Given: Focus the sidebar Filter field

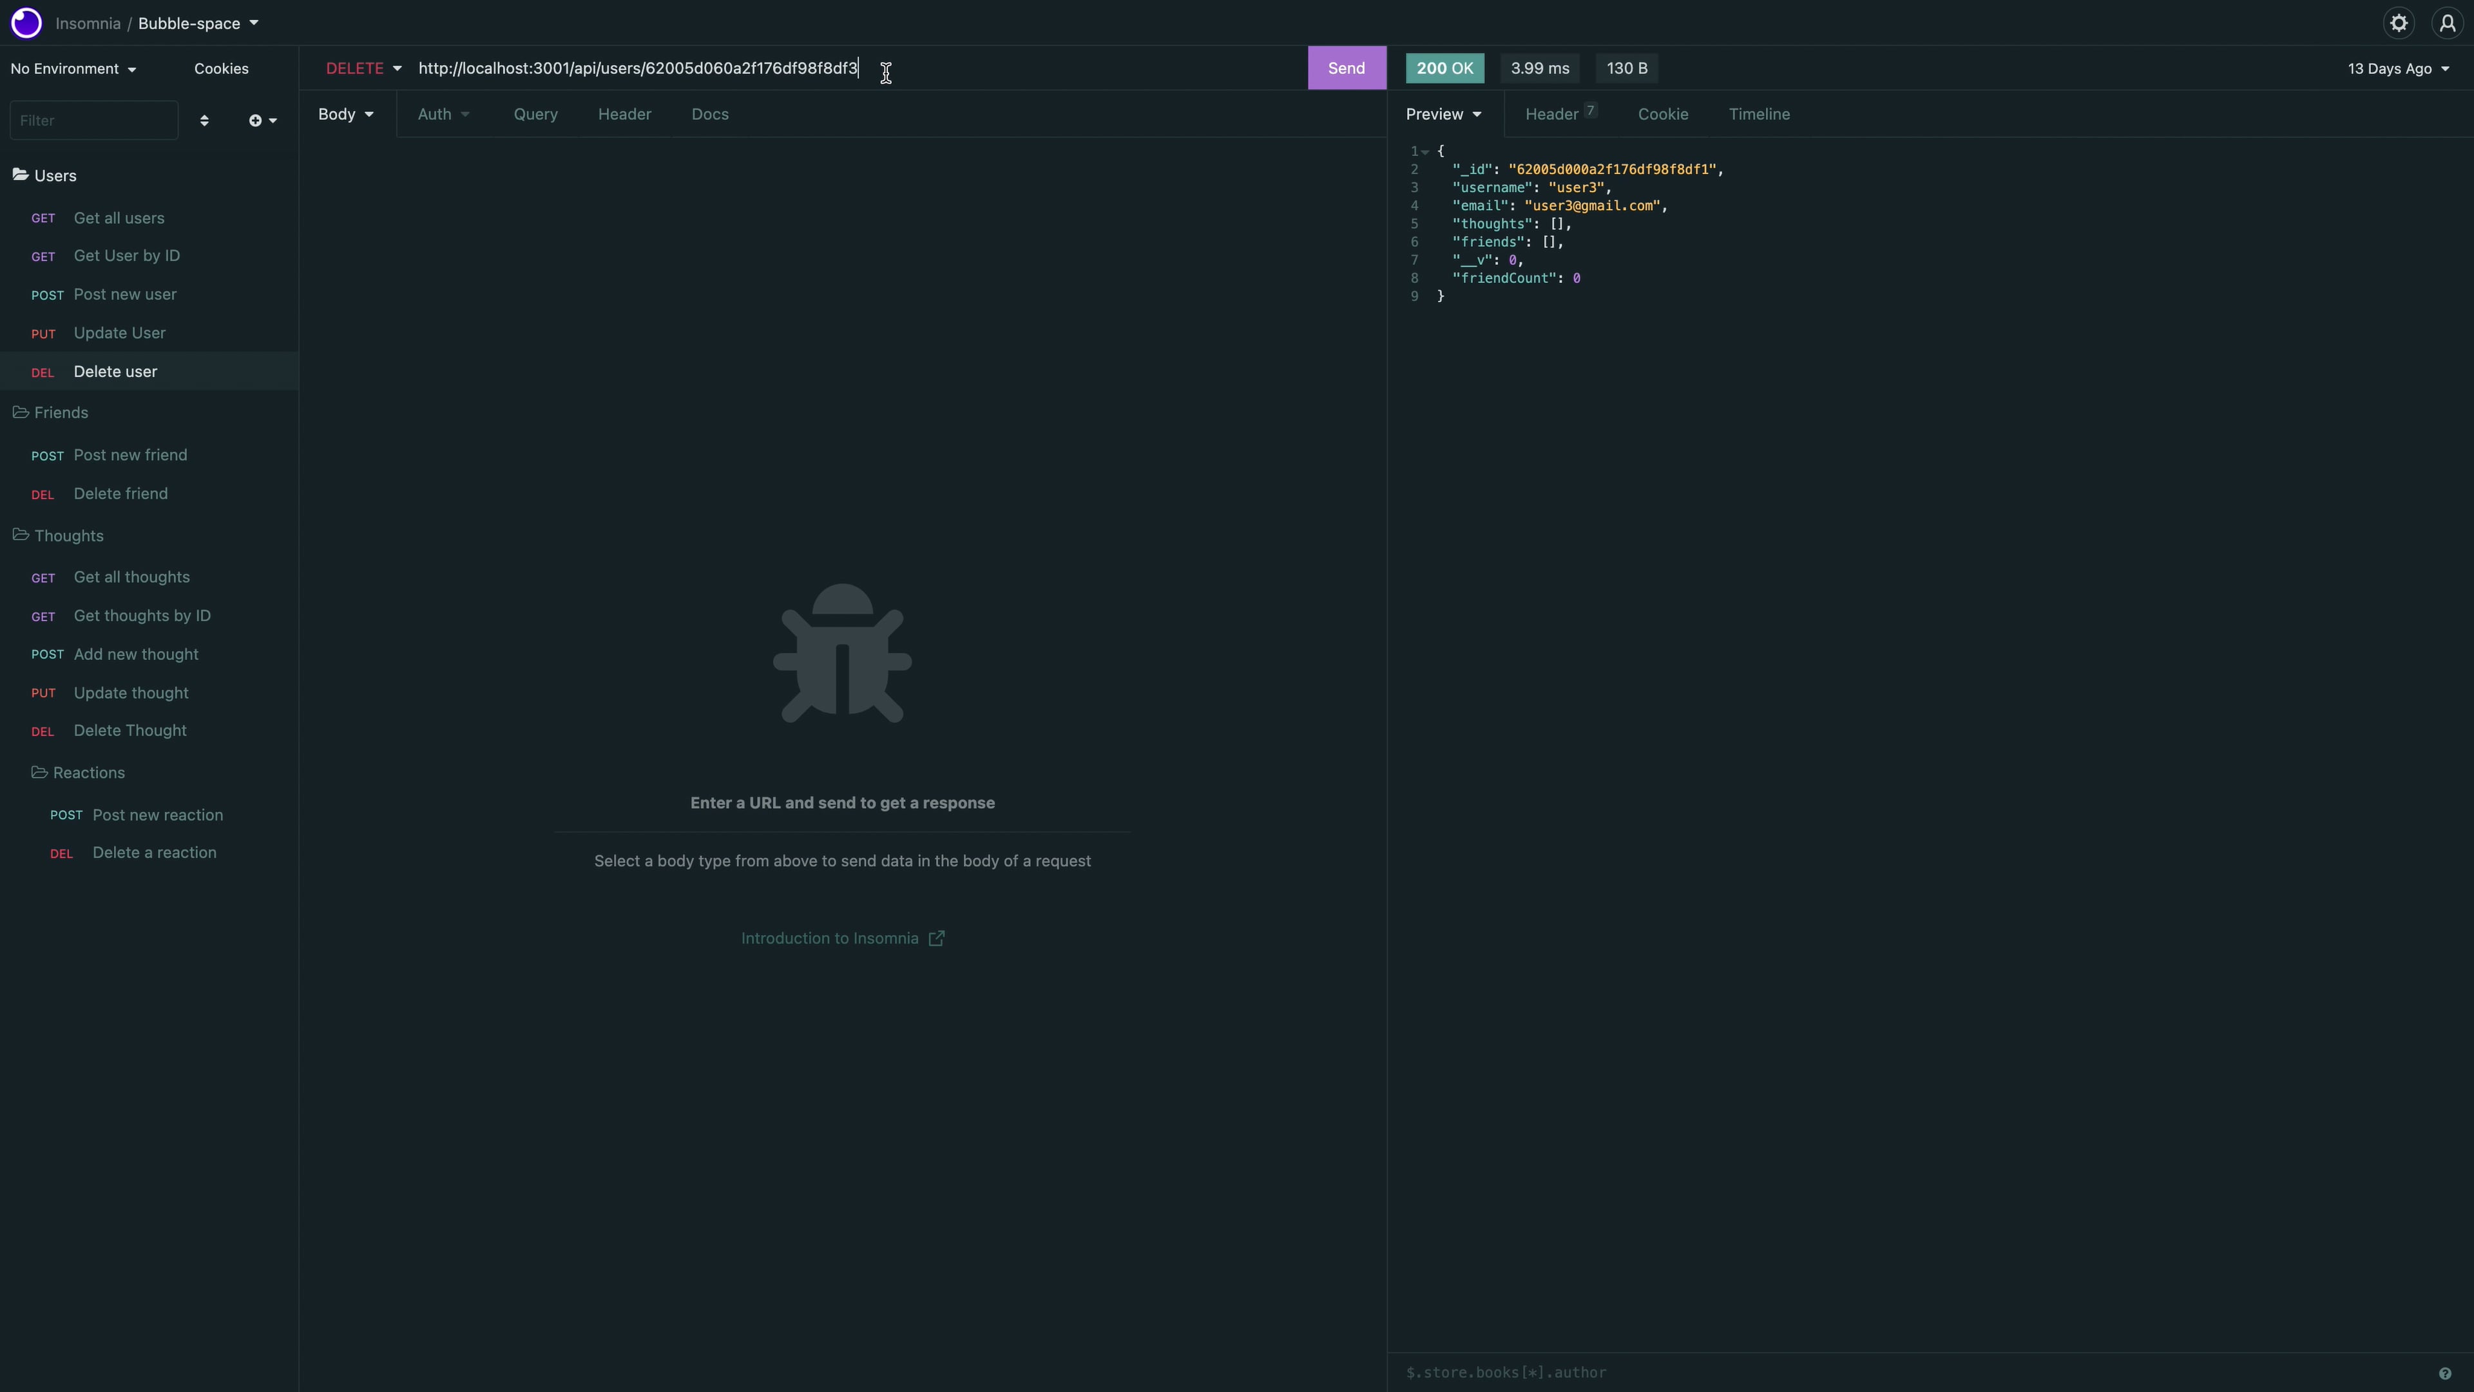Looking at the screenshot, I should tap(93, 120).
